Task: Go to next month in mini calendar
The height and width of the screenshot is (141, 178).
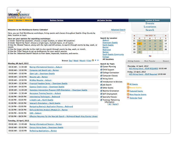Action: point(166,36)
